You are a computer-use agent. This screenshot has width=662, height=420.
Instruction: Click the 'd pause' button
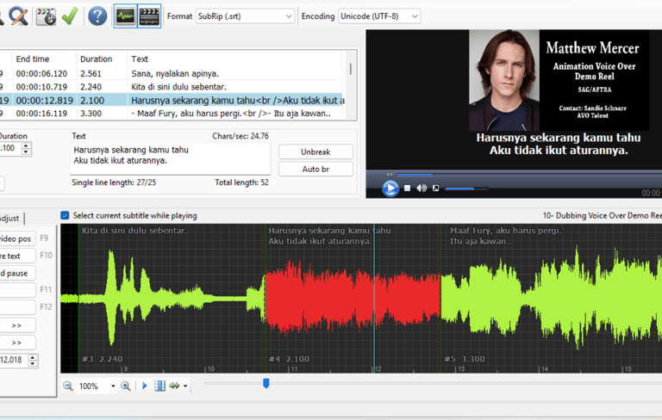coord(17,273)
